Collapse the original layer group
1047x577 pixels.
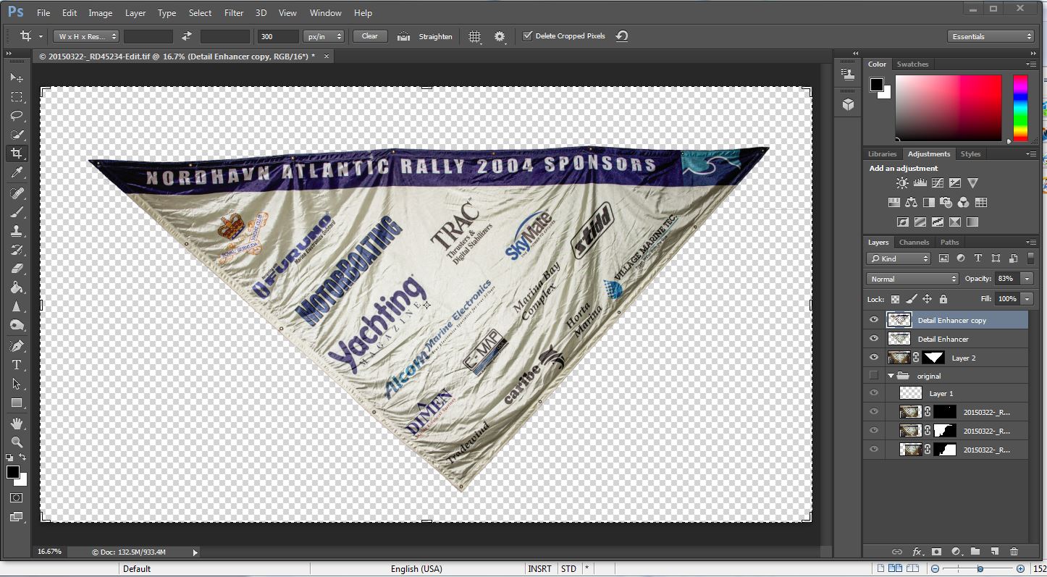[891, 376]
